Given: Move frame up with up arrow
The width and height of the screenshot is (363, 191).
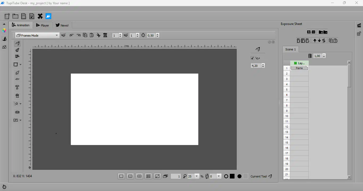Looking at the screenshot, I should [x=315, y=41].
